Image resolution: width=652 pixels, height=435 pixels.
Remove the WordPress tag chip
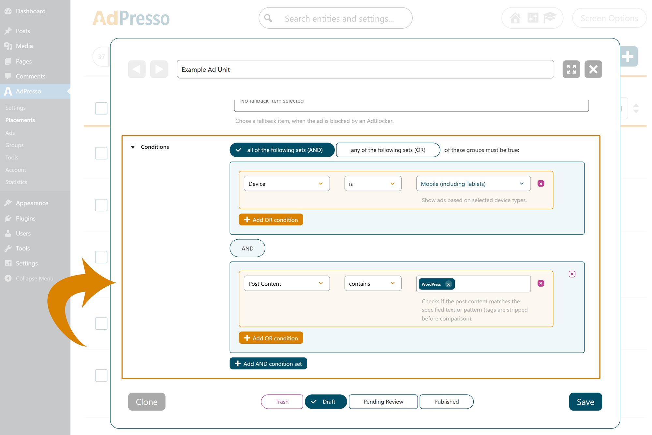click(x=449, y=284)
